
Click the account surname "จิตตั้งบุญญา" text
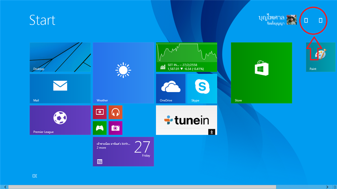pyautogui.click(x=275, y=23)
